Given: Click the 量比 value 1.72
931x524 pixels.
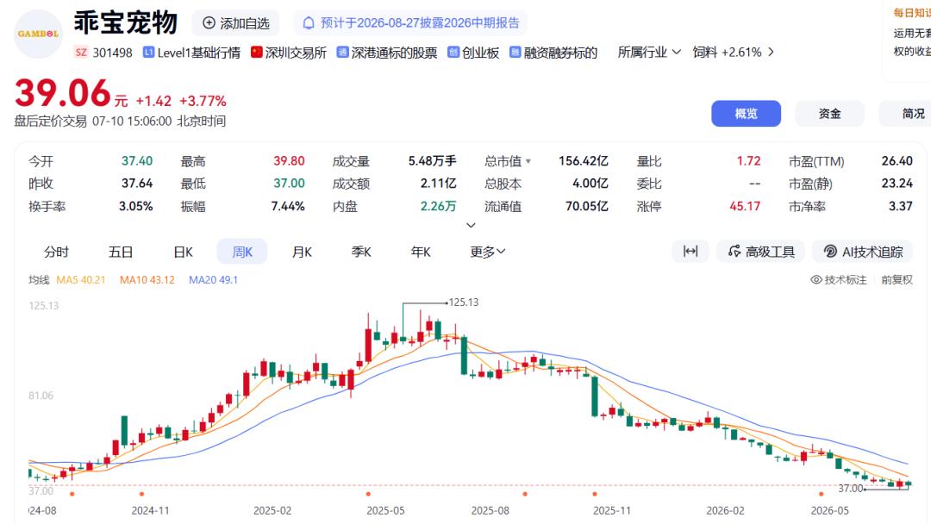Looking at the screenshot, I should click(x=749, y=161).
